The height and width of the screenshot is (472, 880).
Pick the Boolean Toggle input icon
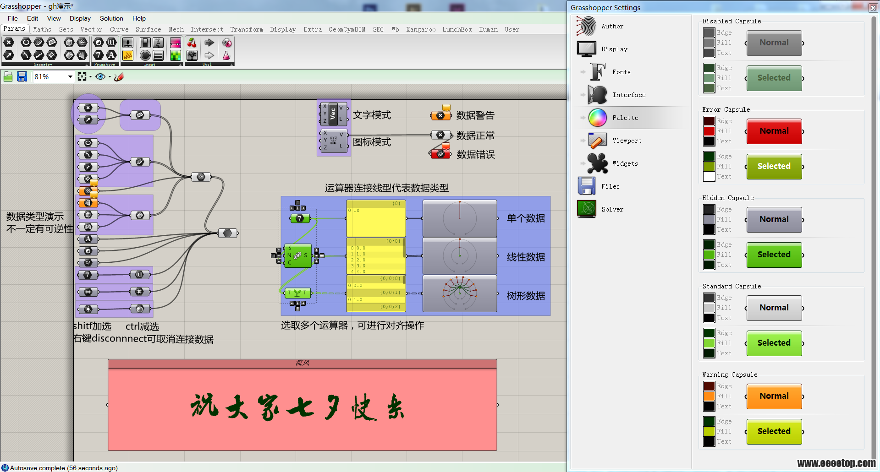[145, 43]
